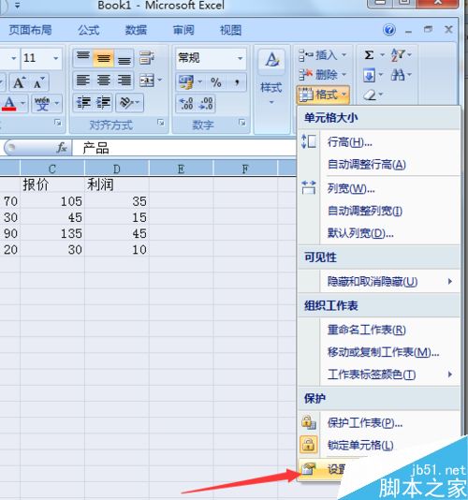Toggle middle align icon
Image resolution: width=468 pixels, height=500 pixels.
(x=103, y=58)
